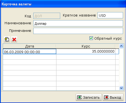Click the red arrow icon on Выход
Viewport: 126px width, 103px height.
pyautogui.click(x=106, y=97)
